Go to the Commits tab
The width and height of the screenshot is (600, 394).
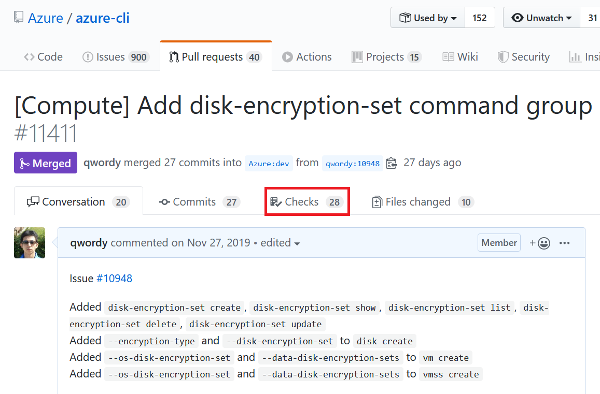[x=200, y=202]
